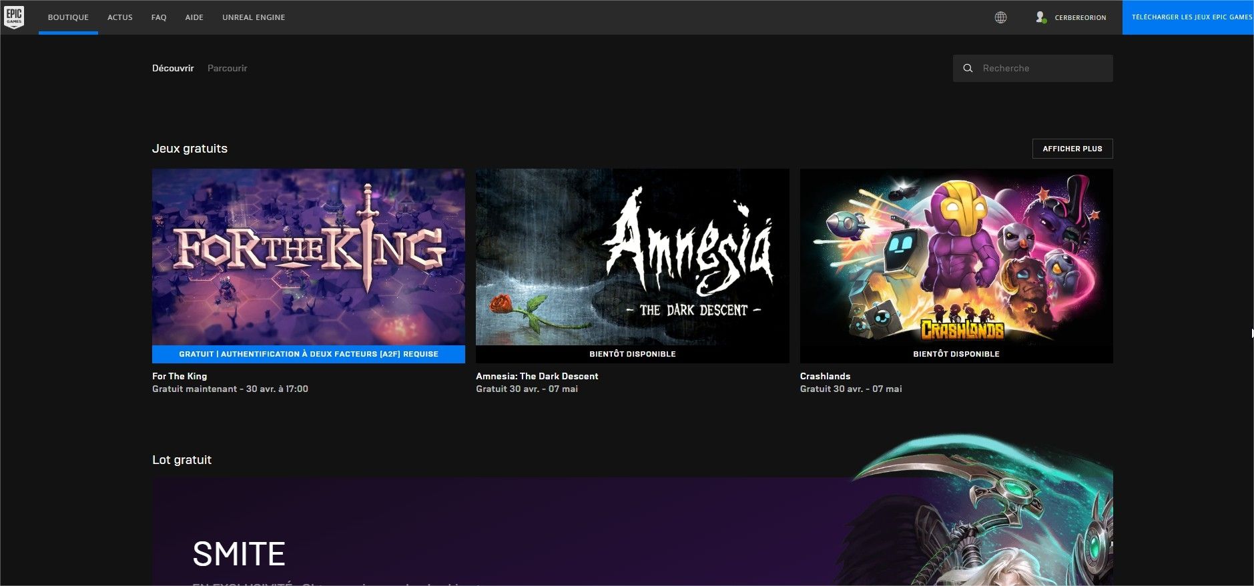
Task: Open the UNREAL ENGINE link
Action: 254,17
